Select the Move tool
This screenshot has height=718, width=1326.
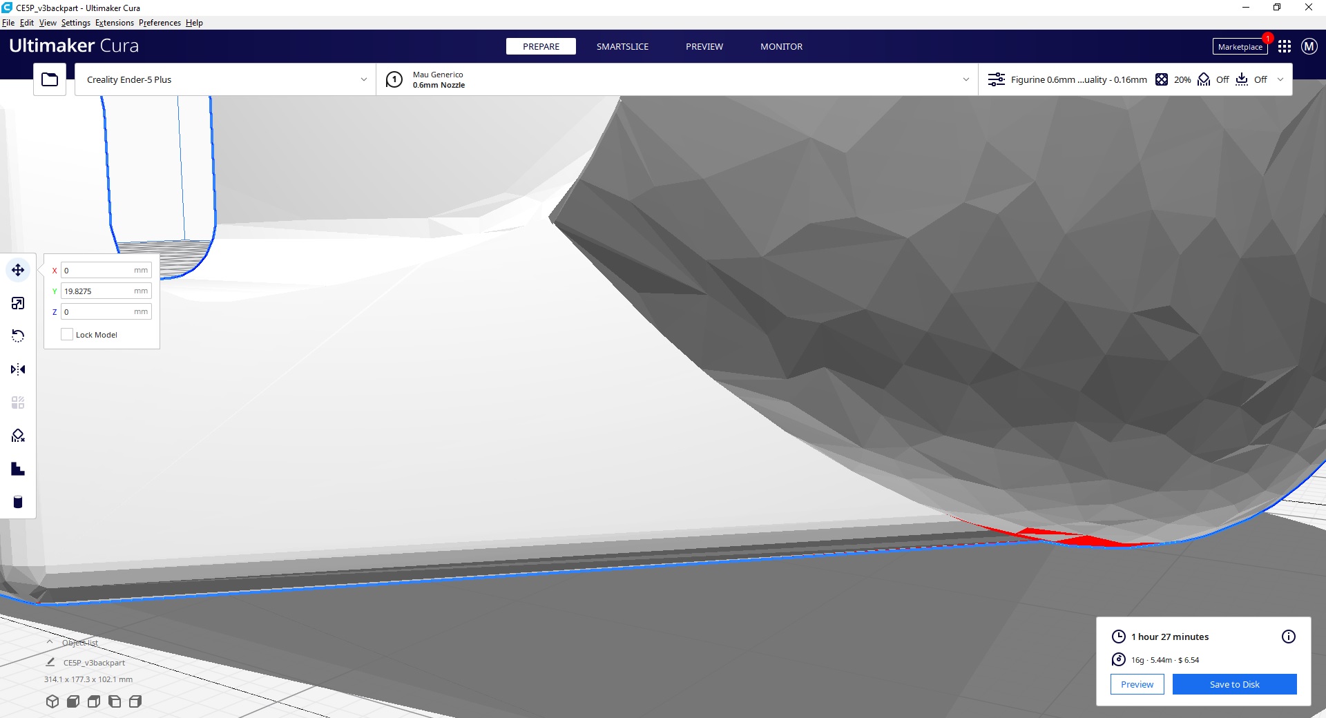(18, 270)
